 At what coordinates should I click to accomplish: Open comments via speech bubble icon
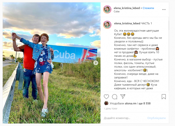tap(115, 97)
